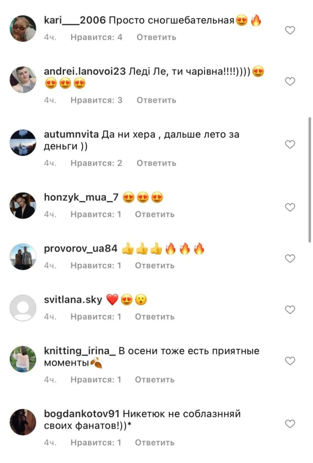Viewport: 313px width, 463px height.
Task: View likes 'Нравится: 4' on kari___2006 comment
Action: [x=96, y=37]
